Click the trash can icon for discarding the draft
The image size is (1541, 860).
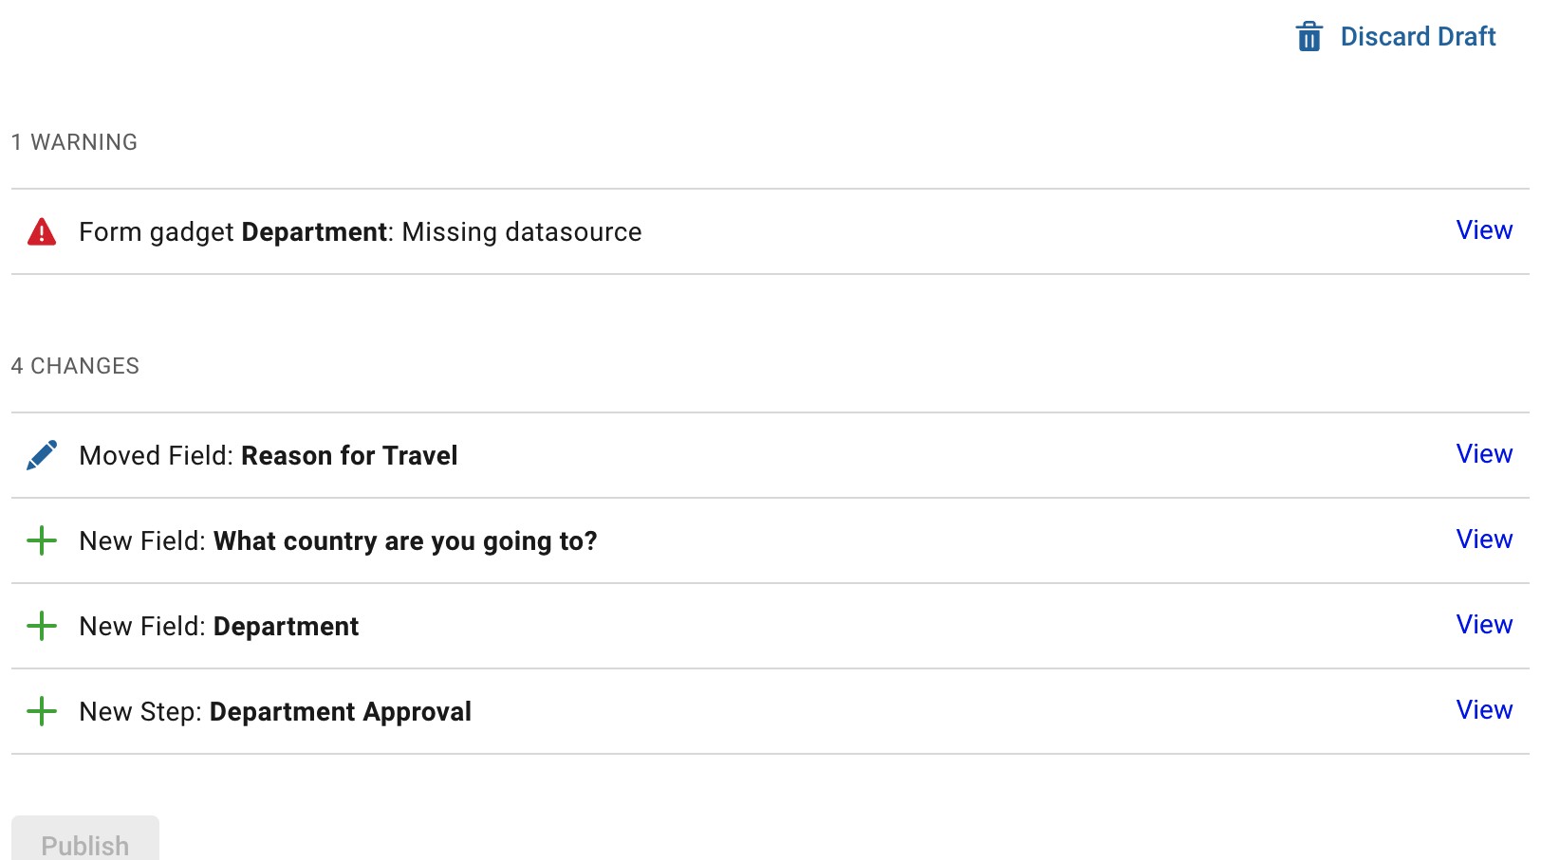click(1309, 37)
